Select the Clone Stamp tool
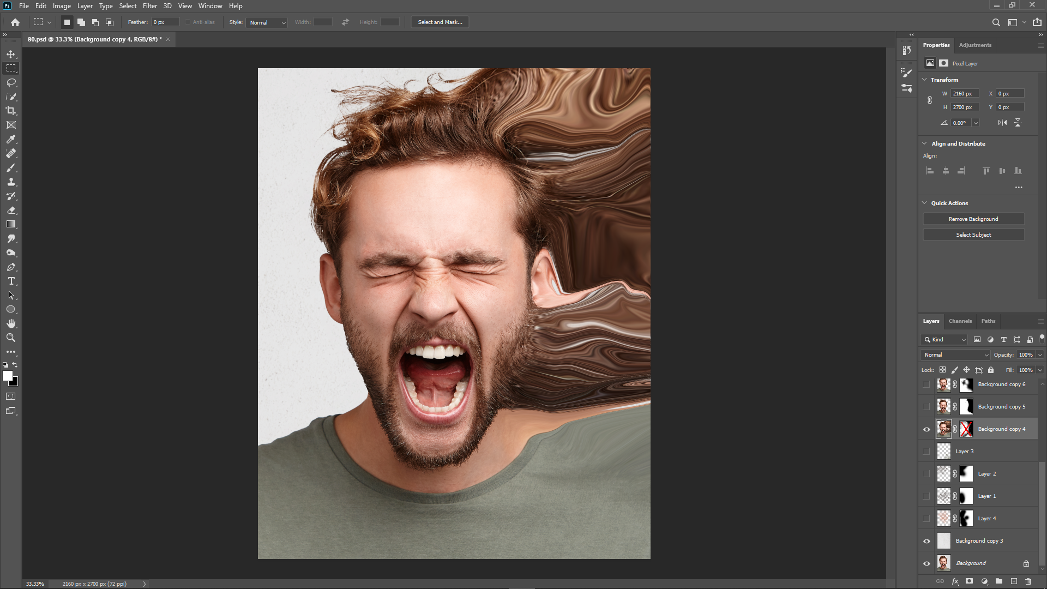Screen dimensions: 1047x589 11,182
